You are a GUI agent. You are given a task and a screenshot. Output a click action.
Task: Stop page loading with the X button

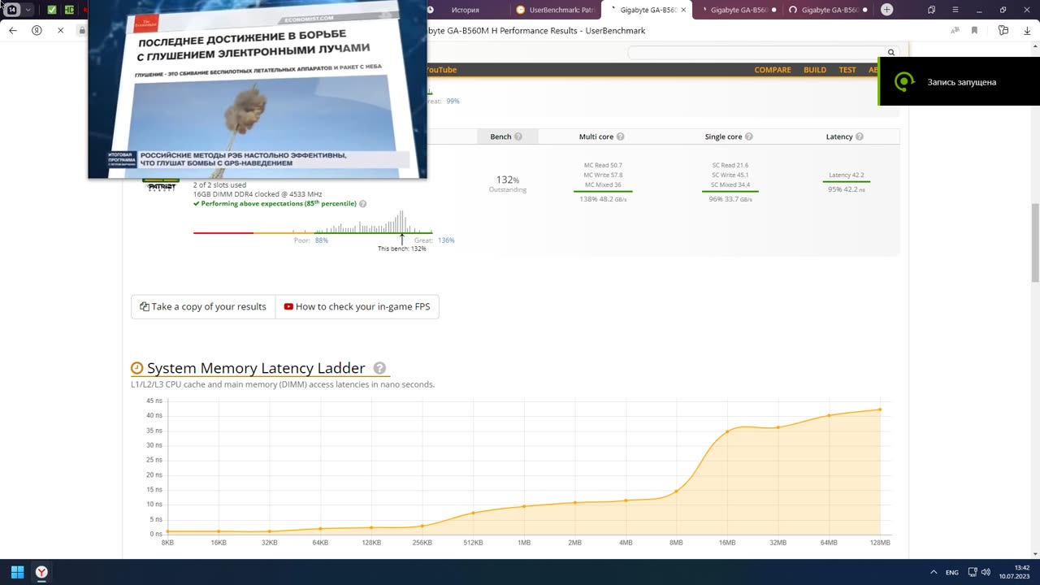(x=60, y=30)
